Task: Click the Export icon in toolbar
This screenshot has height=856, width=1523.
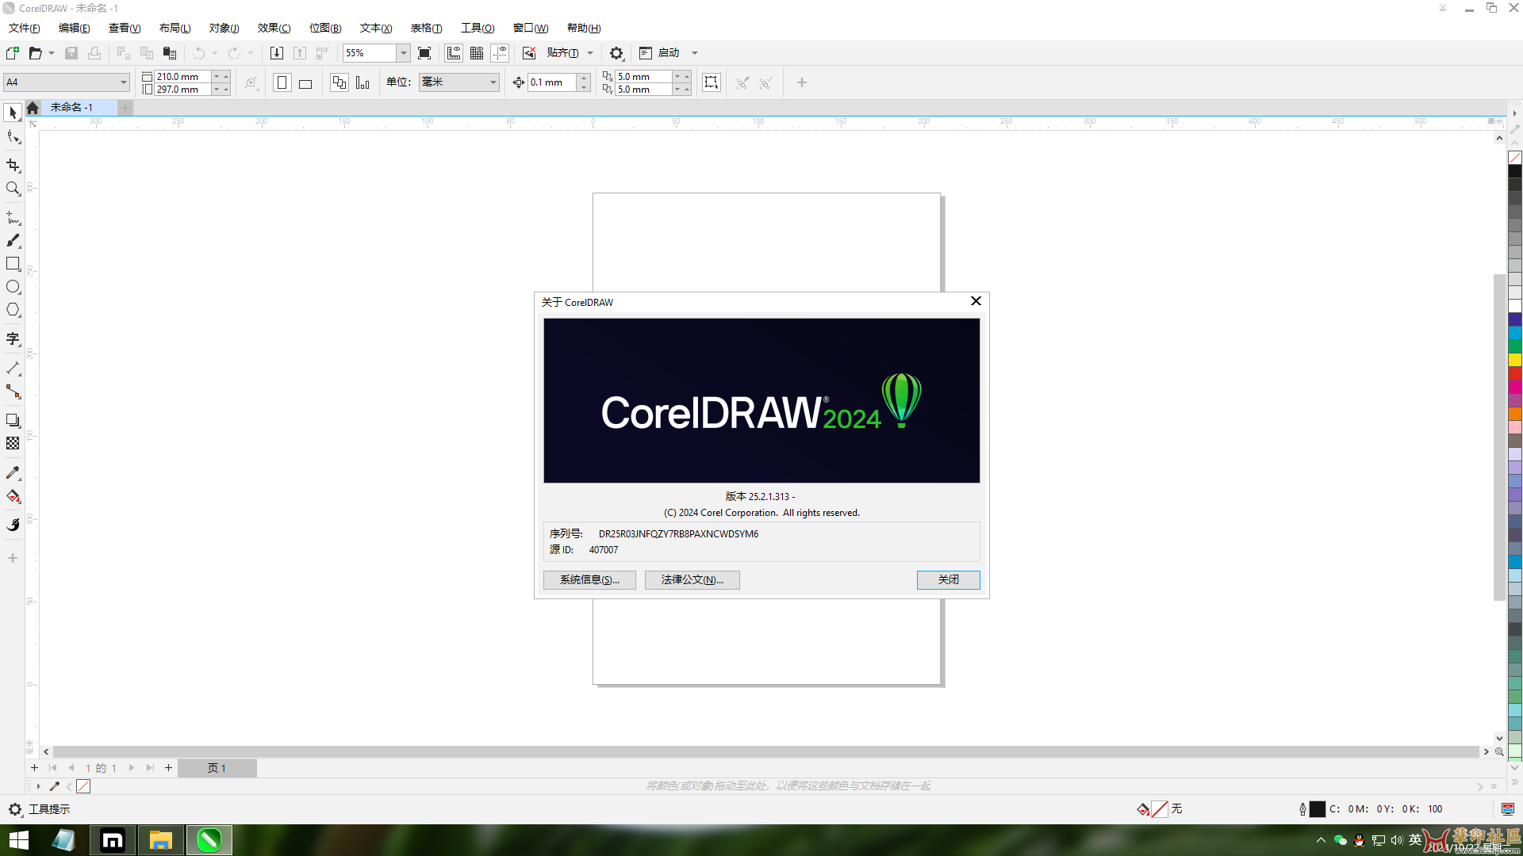Action: click(x=300, y=53)
